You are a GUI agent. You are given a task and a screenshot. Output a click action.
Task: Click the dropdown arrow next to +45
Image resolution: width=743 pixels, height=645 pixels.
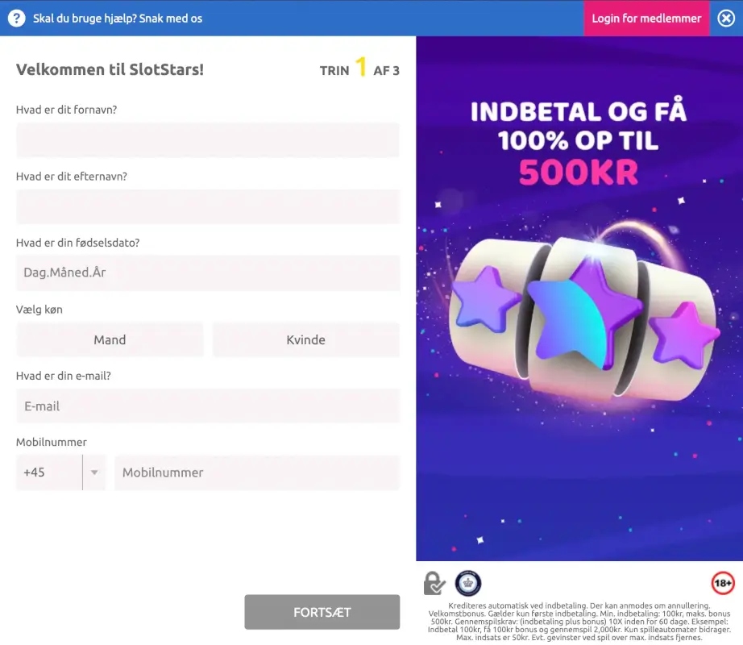[x=94, y=472]
